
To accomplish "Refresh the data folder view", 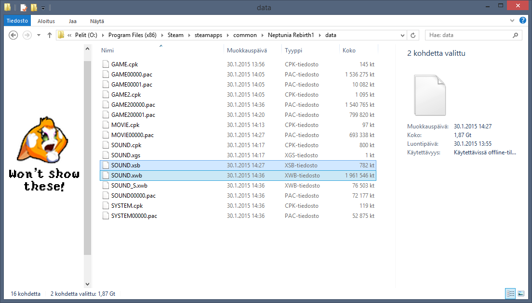I will click(x=413, y=35).
